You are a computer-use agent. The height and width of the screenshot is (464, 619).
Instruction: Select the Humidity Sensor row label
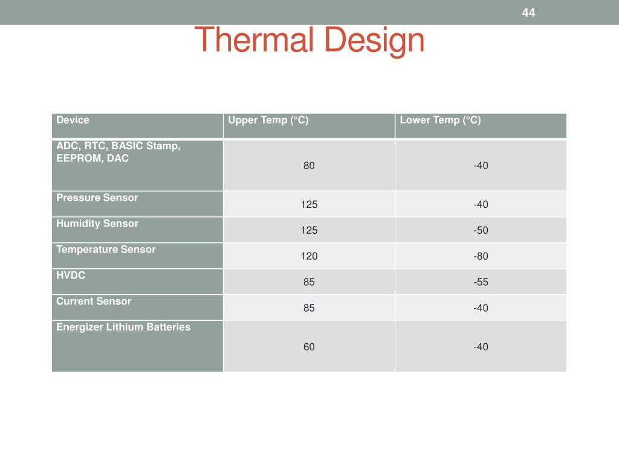tap(97, 224)
